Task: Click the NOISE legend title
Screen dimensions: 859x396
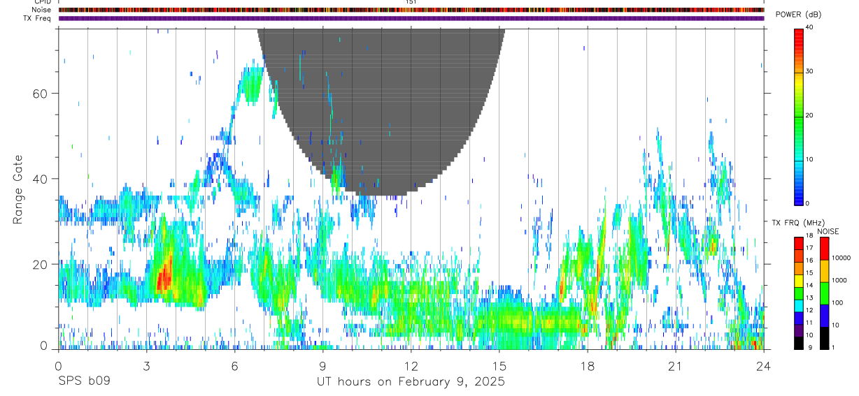Action: [828, 231]
